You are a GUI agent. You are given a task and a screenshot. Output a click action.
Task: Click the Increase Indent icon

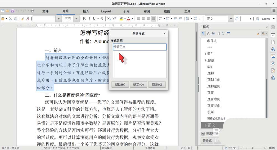(175, 19)
